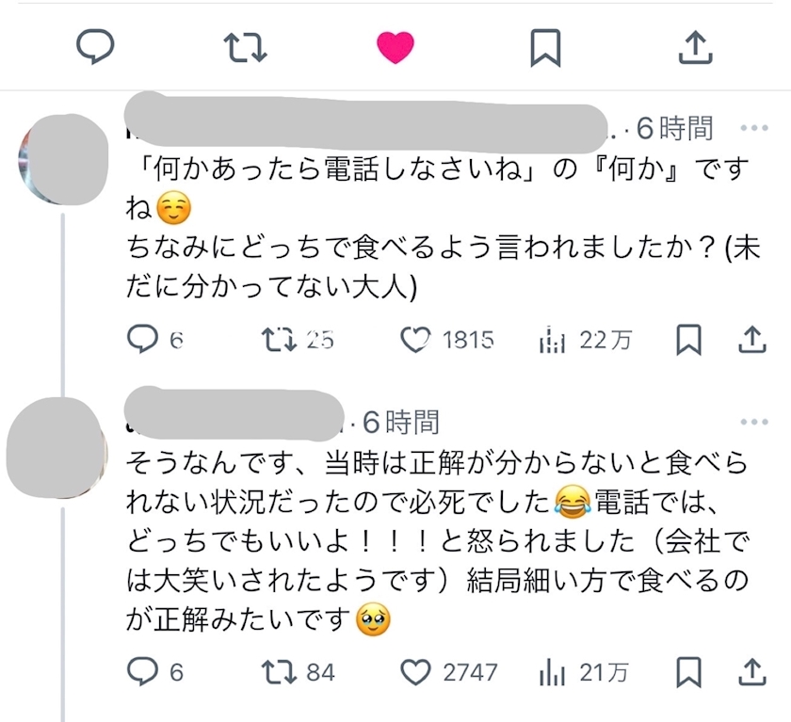
Task: View analytics showing 22万 views
Action: (x=553, y=340)
